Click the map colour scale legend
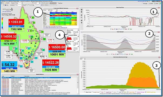163x97 pixels. point(2,24)
